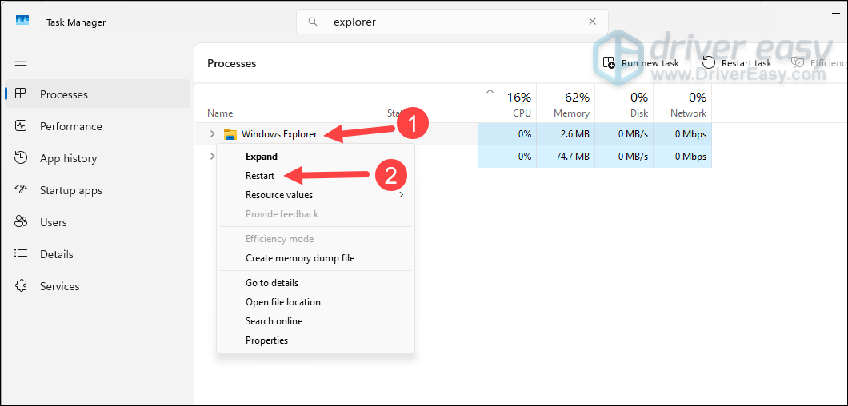Screen dimensions: 848x406
Task: Sort by the Memory column header
Action: [566, 103]
